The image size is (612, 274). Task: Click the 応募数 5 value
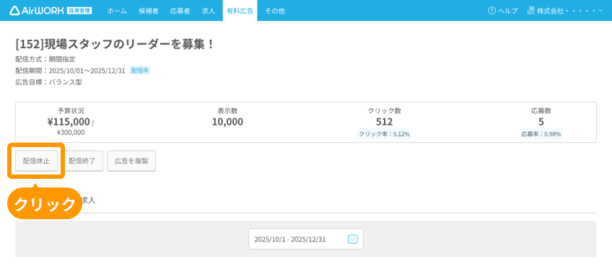541,122
